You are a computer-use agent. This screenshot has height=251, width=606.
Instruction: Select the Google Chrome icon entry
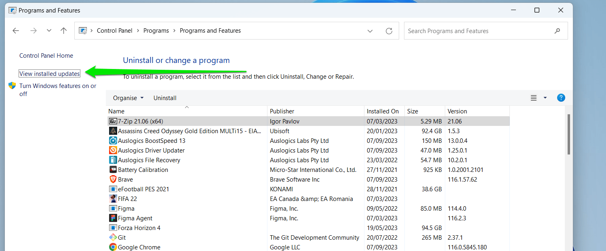click(113, 247)
